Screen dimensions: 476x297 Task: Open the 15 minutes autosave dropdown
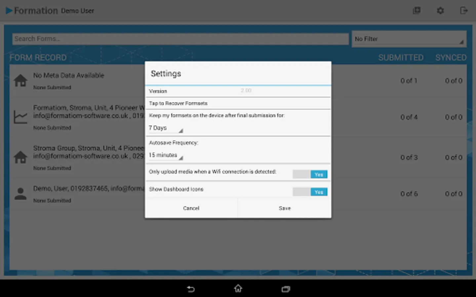166,155
